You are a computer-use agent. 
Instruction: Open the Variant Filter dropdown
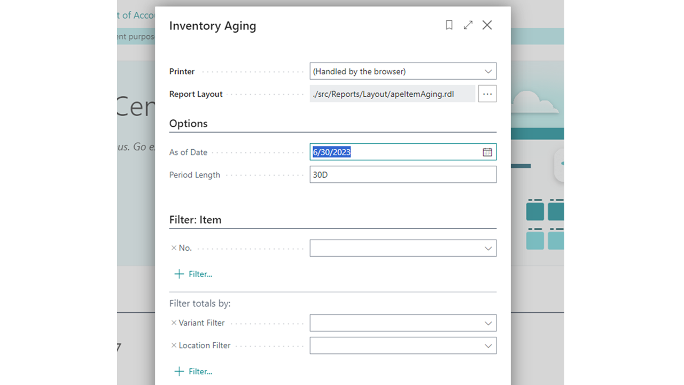click(488, 323)
